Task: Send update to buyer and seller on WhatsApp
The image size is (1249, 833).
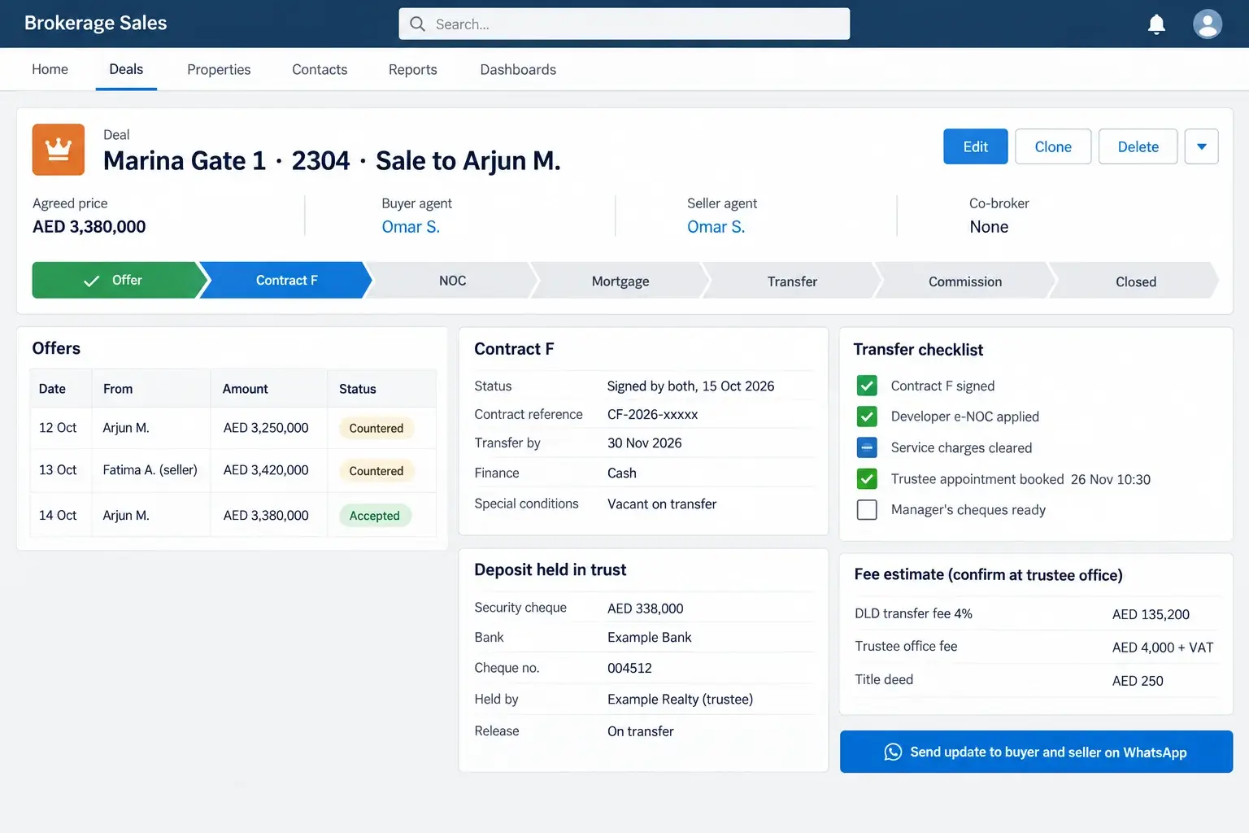Action: pyautogui.click(x=1036, y=752)
